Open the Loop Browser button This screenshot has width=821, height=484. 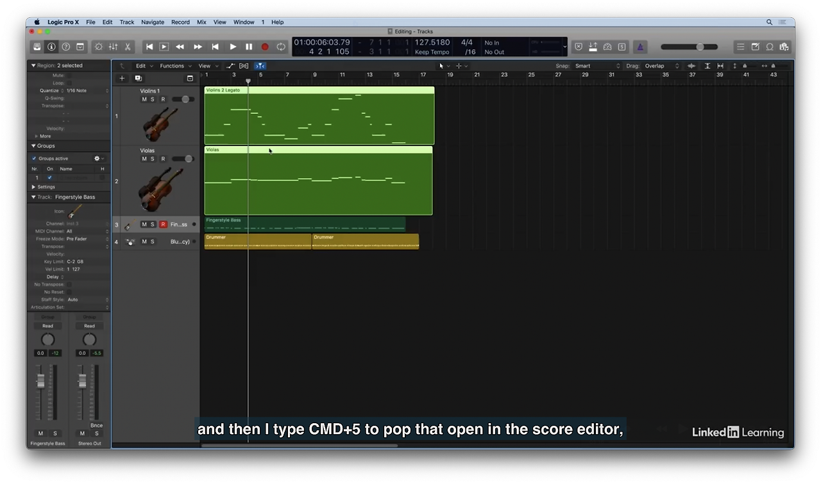[769, 47]
